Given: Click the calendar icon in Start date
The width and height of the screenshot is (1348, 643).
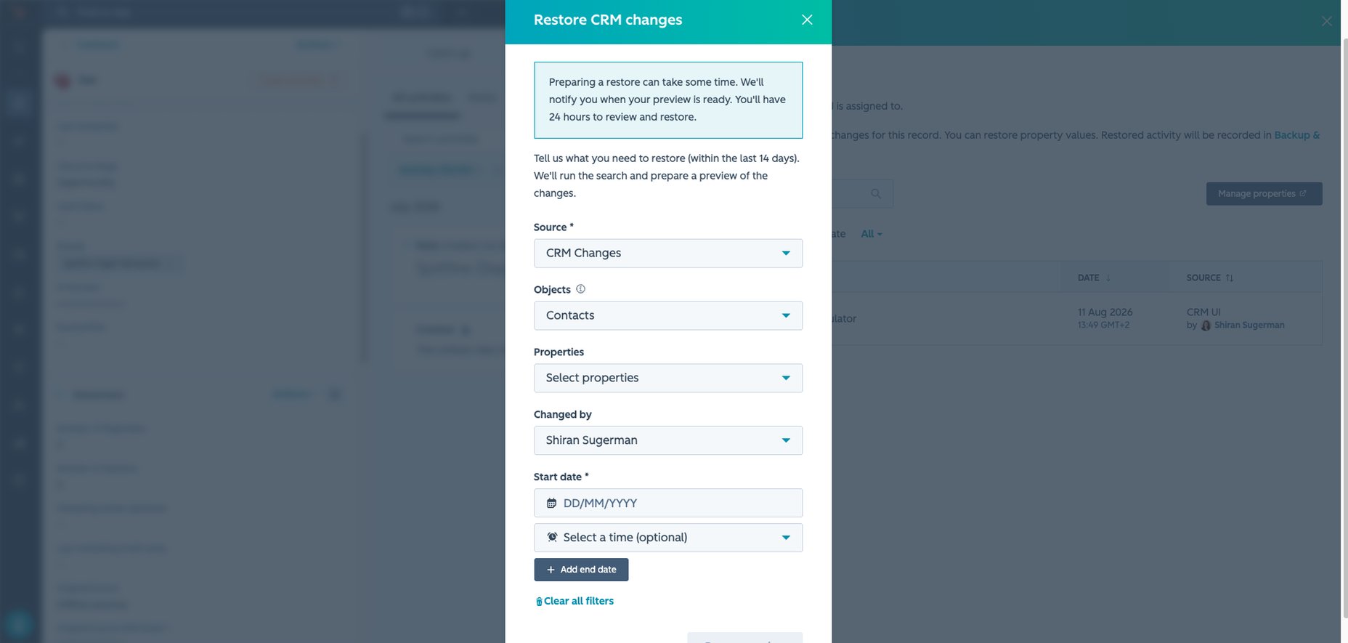Looking at the screenshot, I should [x=552, y=503].
